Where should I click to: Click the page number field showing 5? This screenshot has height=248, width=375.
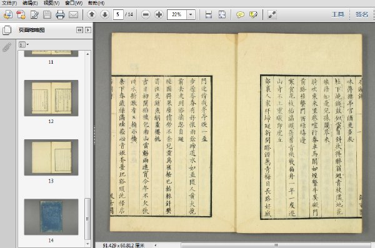click(x=118, y=14)
